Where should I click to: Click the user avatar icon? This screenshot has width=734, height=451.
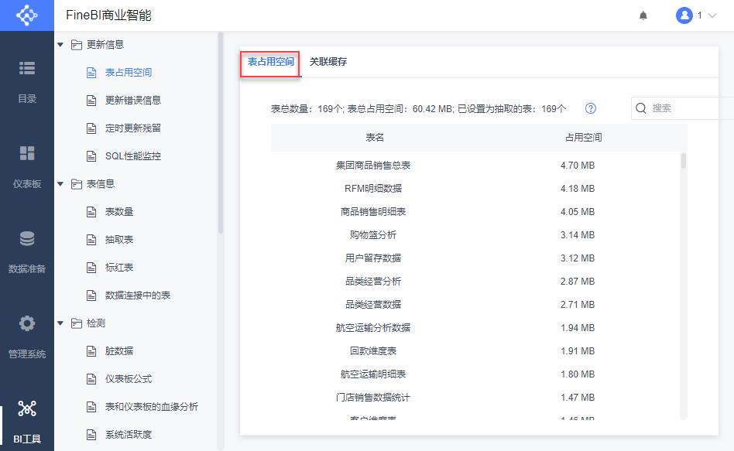684,15
